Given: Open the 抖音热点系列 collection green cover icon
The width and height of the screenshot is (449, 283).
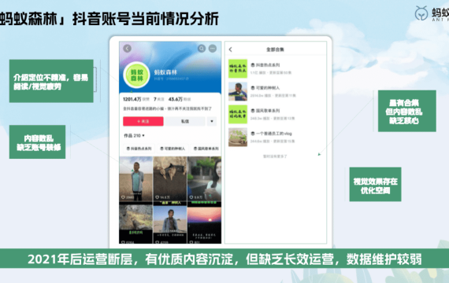Looking at the screenshot, I should pyautogui.click(x=238, y=68).
